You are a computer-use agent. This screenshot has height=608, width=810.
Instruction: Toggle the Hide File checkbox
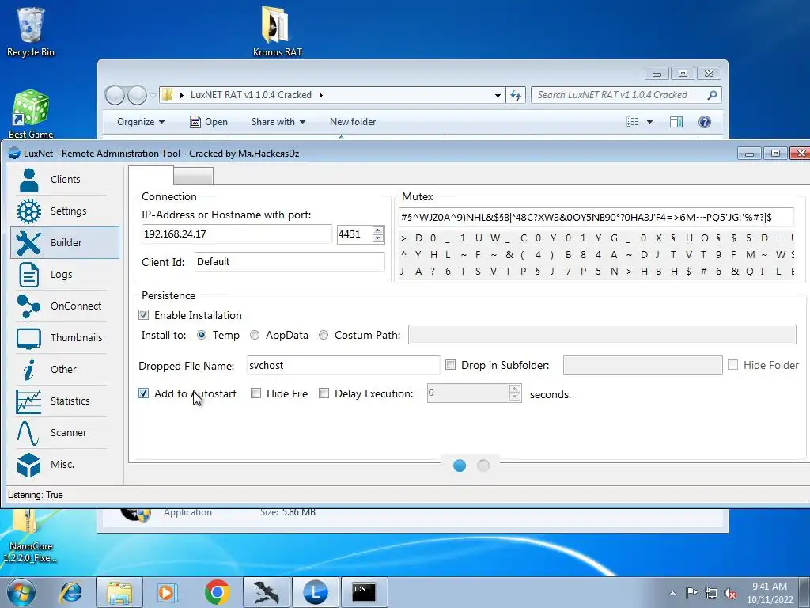tap(255, 393)
